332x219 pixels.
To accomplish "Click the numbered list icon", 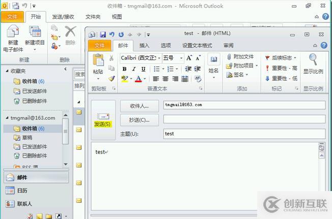I will [171, 69].
